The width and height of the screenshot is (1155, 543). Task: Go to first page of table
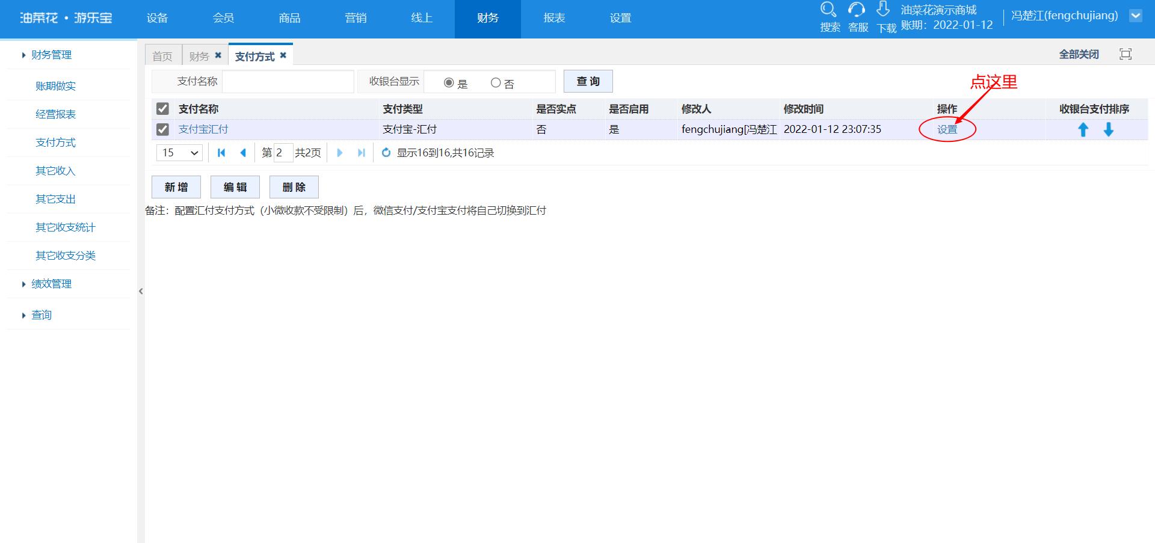[x=221, y=153]
